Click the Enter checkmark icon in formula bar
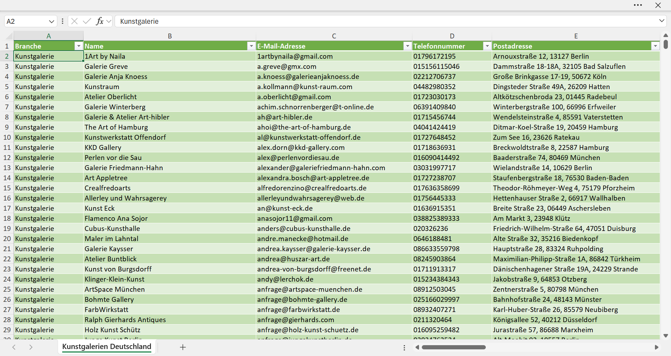Image resolution: width=671 pixels, height=356 pixels. (87, 21)
